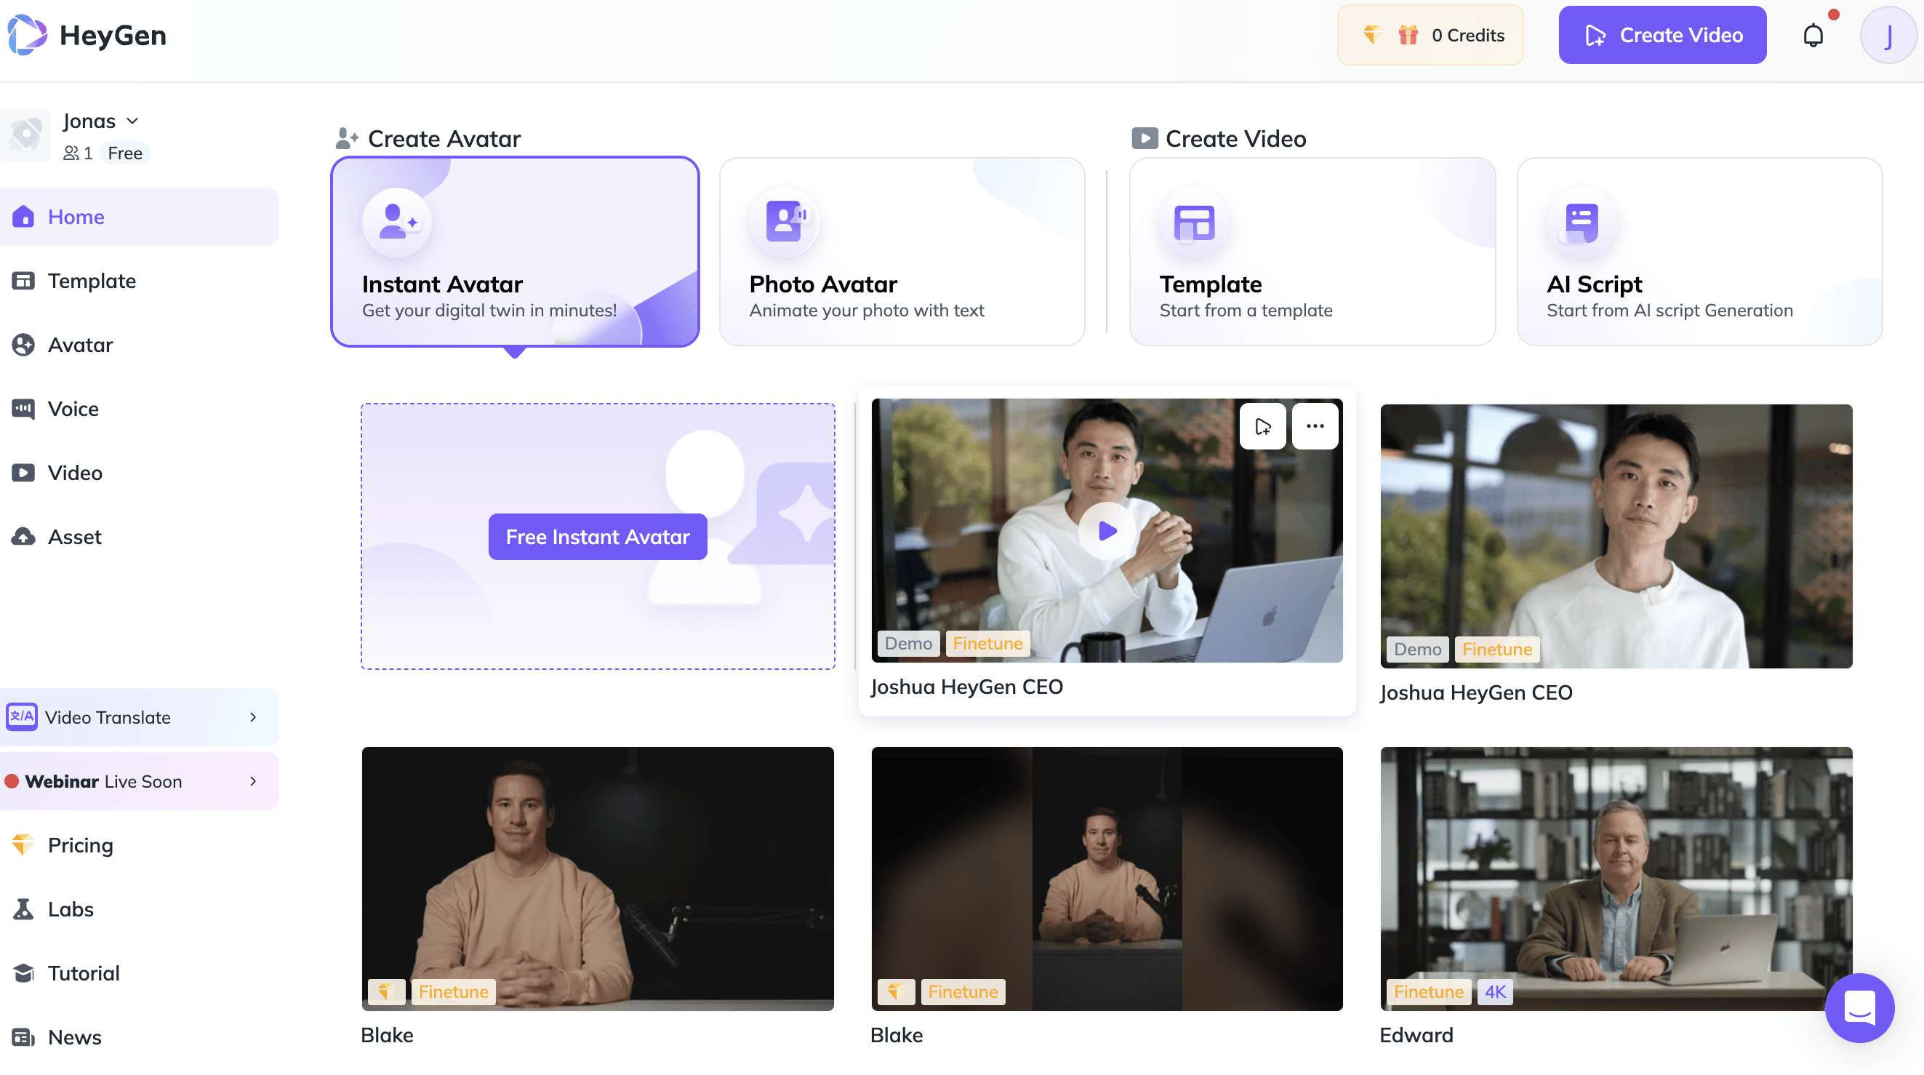
Task: Expand Video Translate chevron
Action: tap(253, 717)
